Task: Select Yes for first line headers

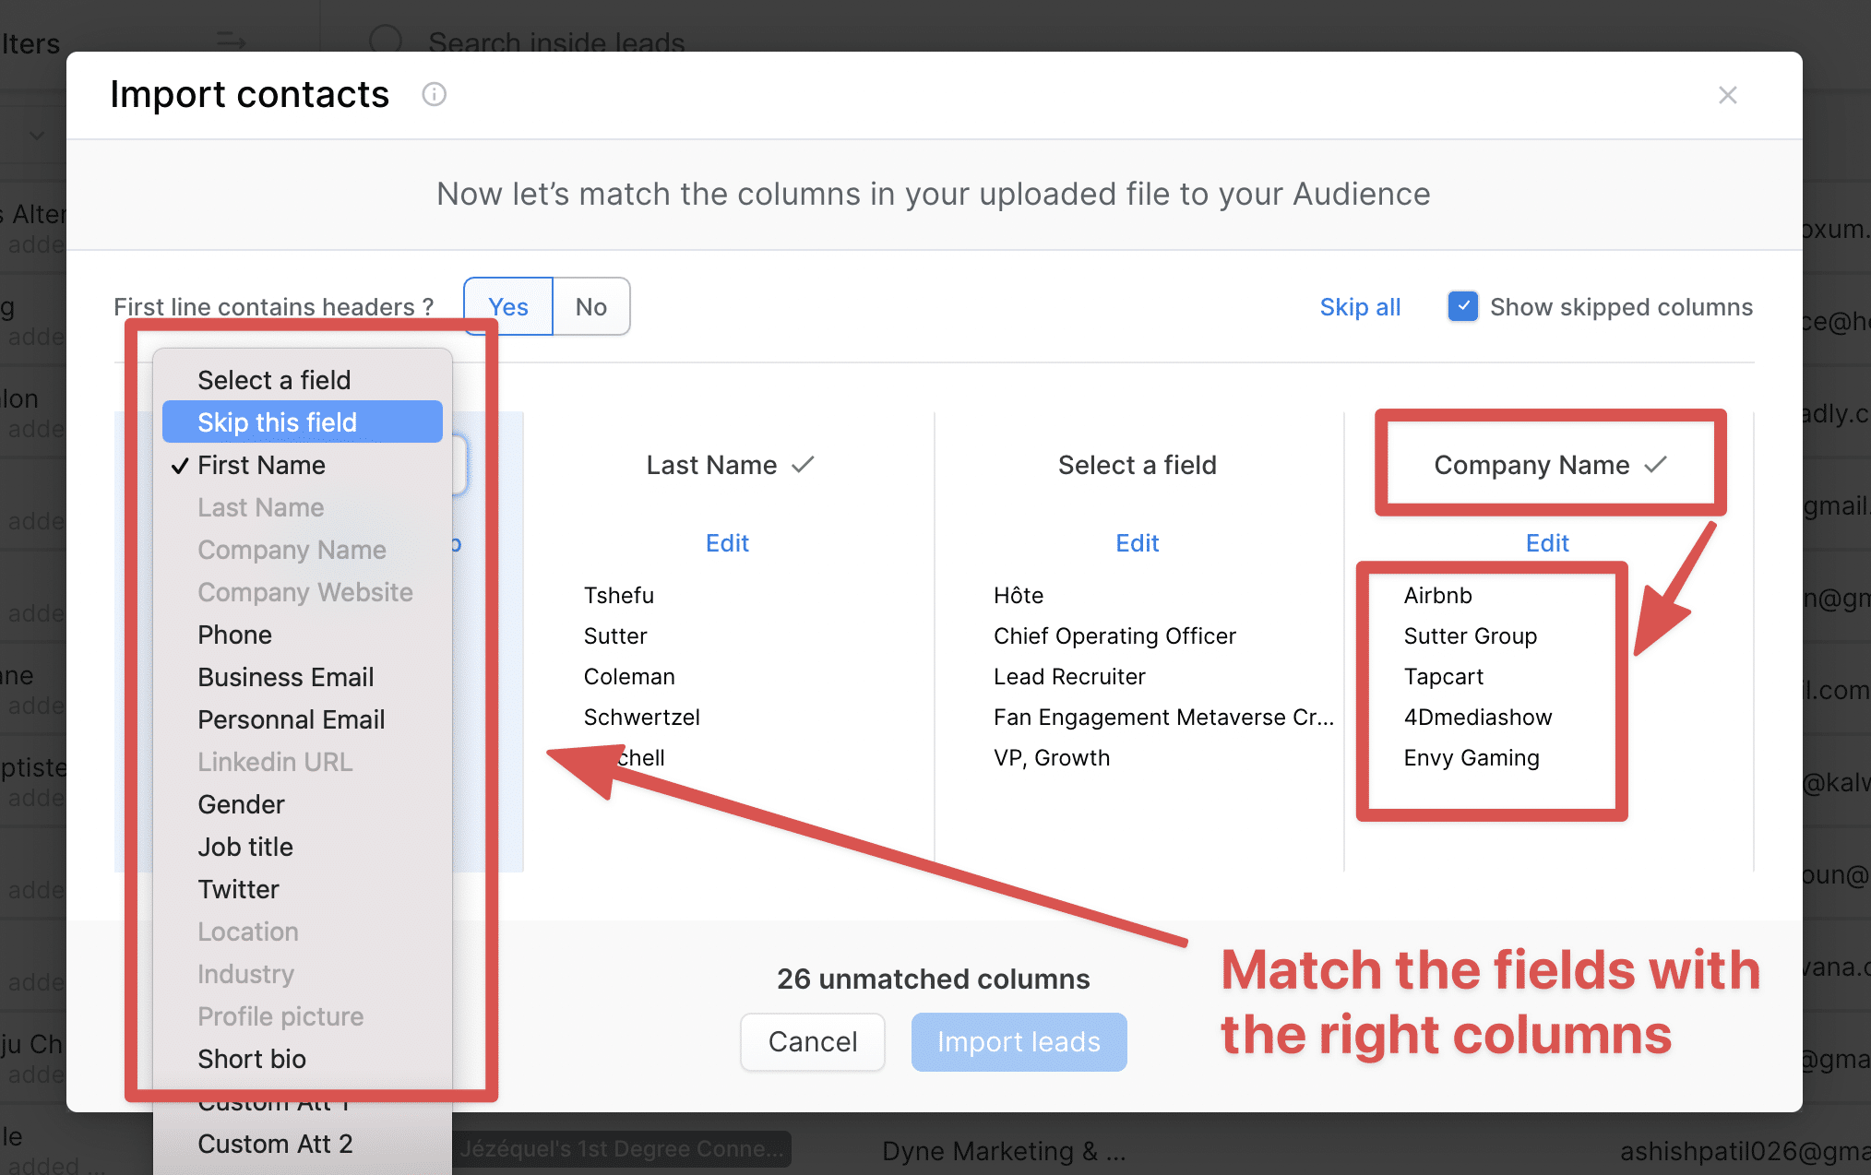Action: [508, 306]
